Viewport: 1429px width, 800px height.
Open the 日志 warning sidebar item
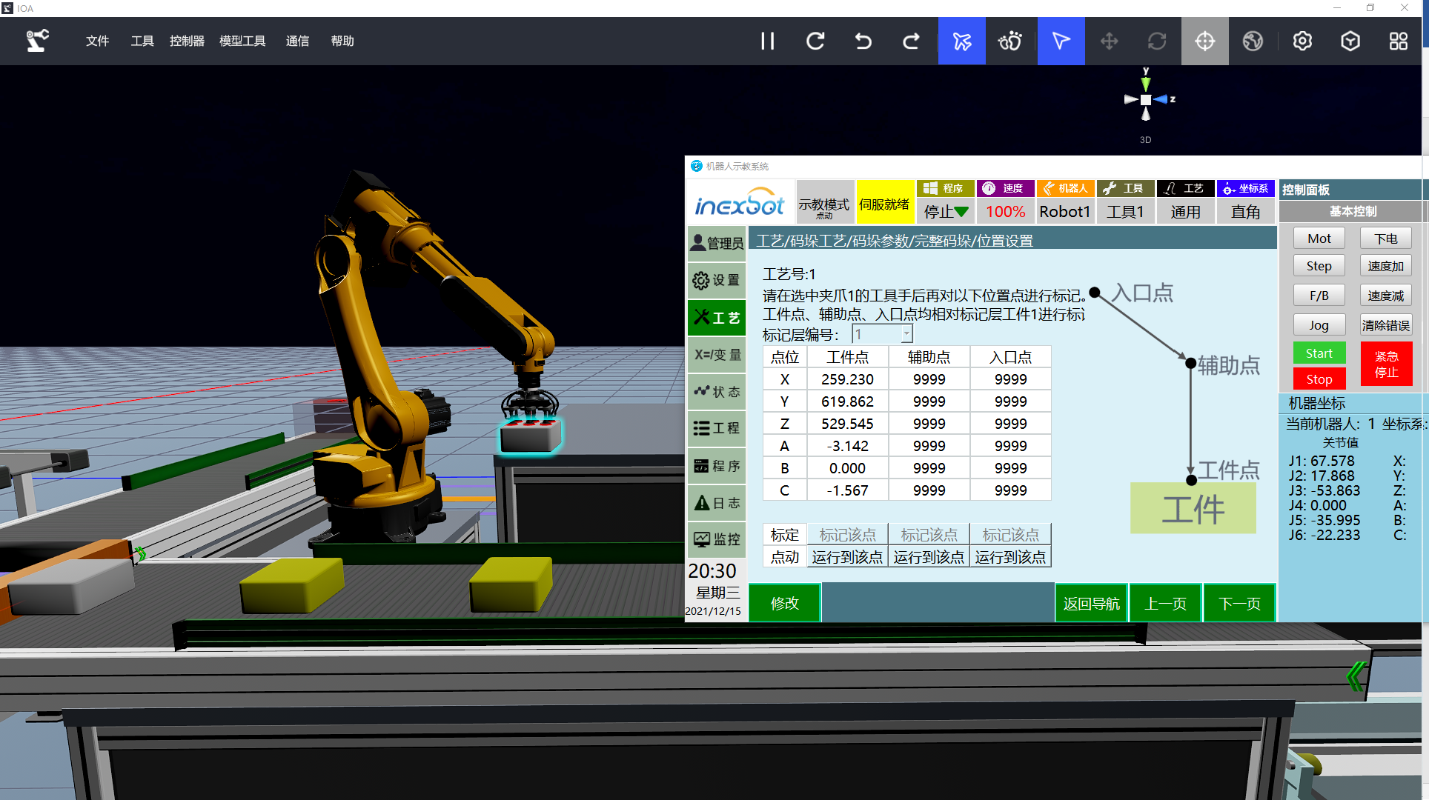pos(716,503)
